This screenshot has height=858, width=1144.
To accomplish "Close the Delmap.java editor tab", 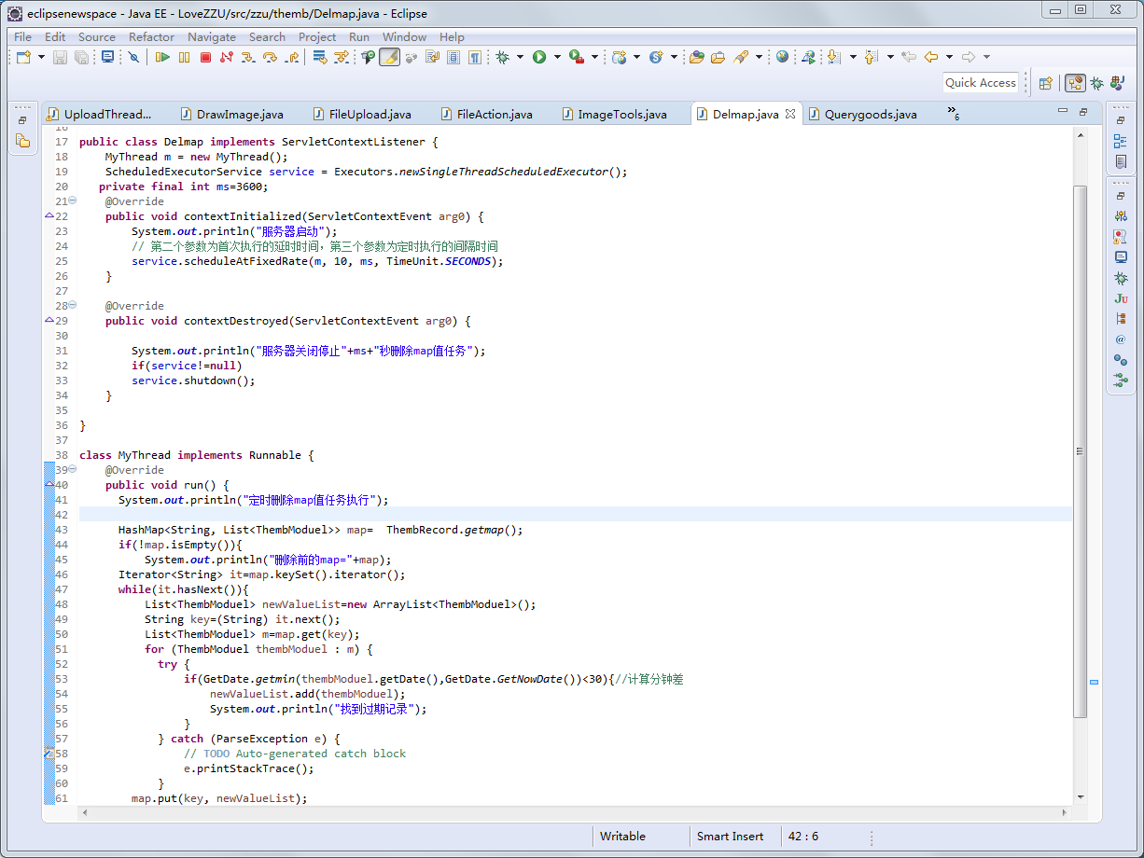I will click(789, 114).
